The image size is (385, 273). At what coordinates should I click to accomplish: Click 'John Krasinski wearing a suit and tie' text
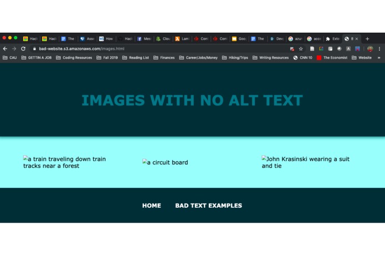coord(306,162)
